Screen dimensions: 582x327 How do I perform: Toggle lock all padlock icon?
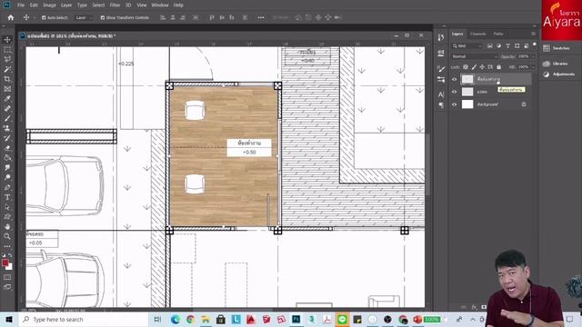[x=499, y=67]
